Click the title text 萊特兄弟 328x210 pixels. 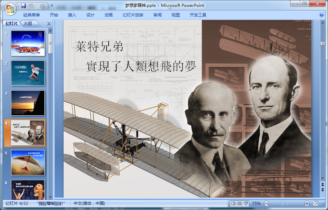click(99, 46)
